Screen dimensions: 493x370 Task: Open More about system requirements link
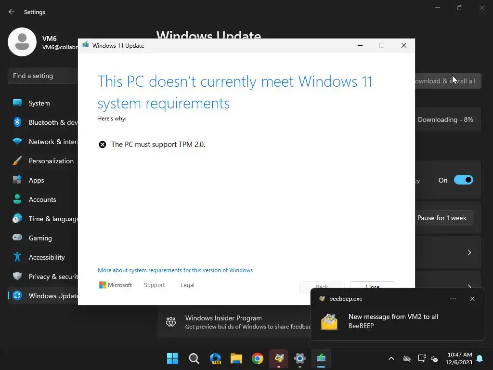tap(175, 270)
